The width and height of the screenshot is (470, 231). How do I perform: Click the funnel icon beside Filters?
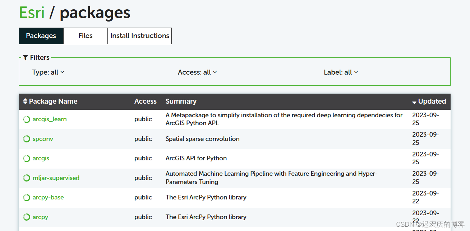(26, 57)
